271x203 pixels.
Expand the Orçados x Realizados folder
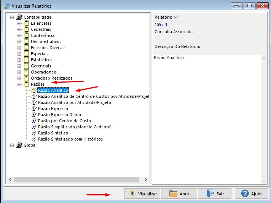[19, 78]
